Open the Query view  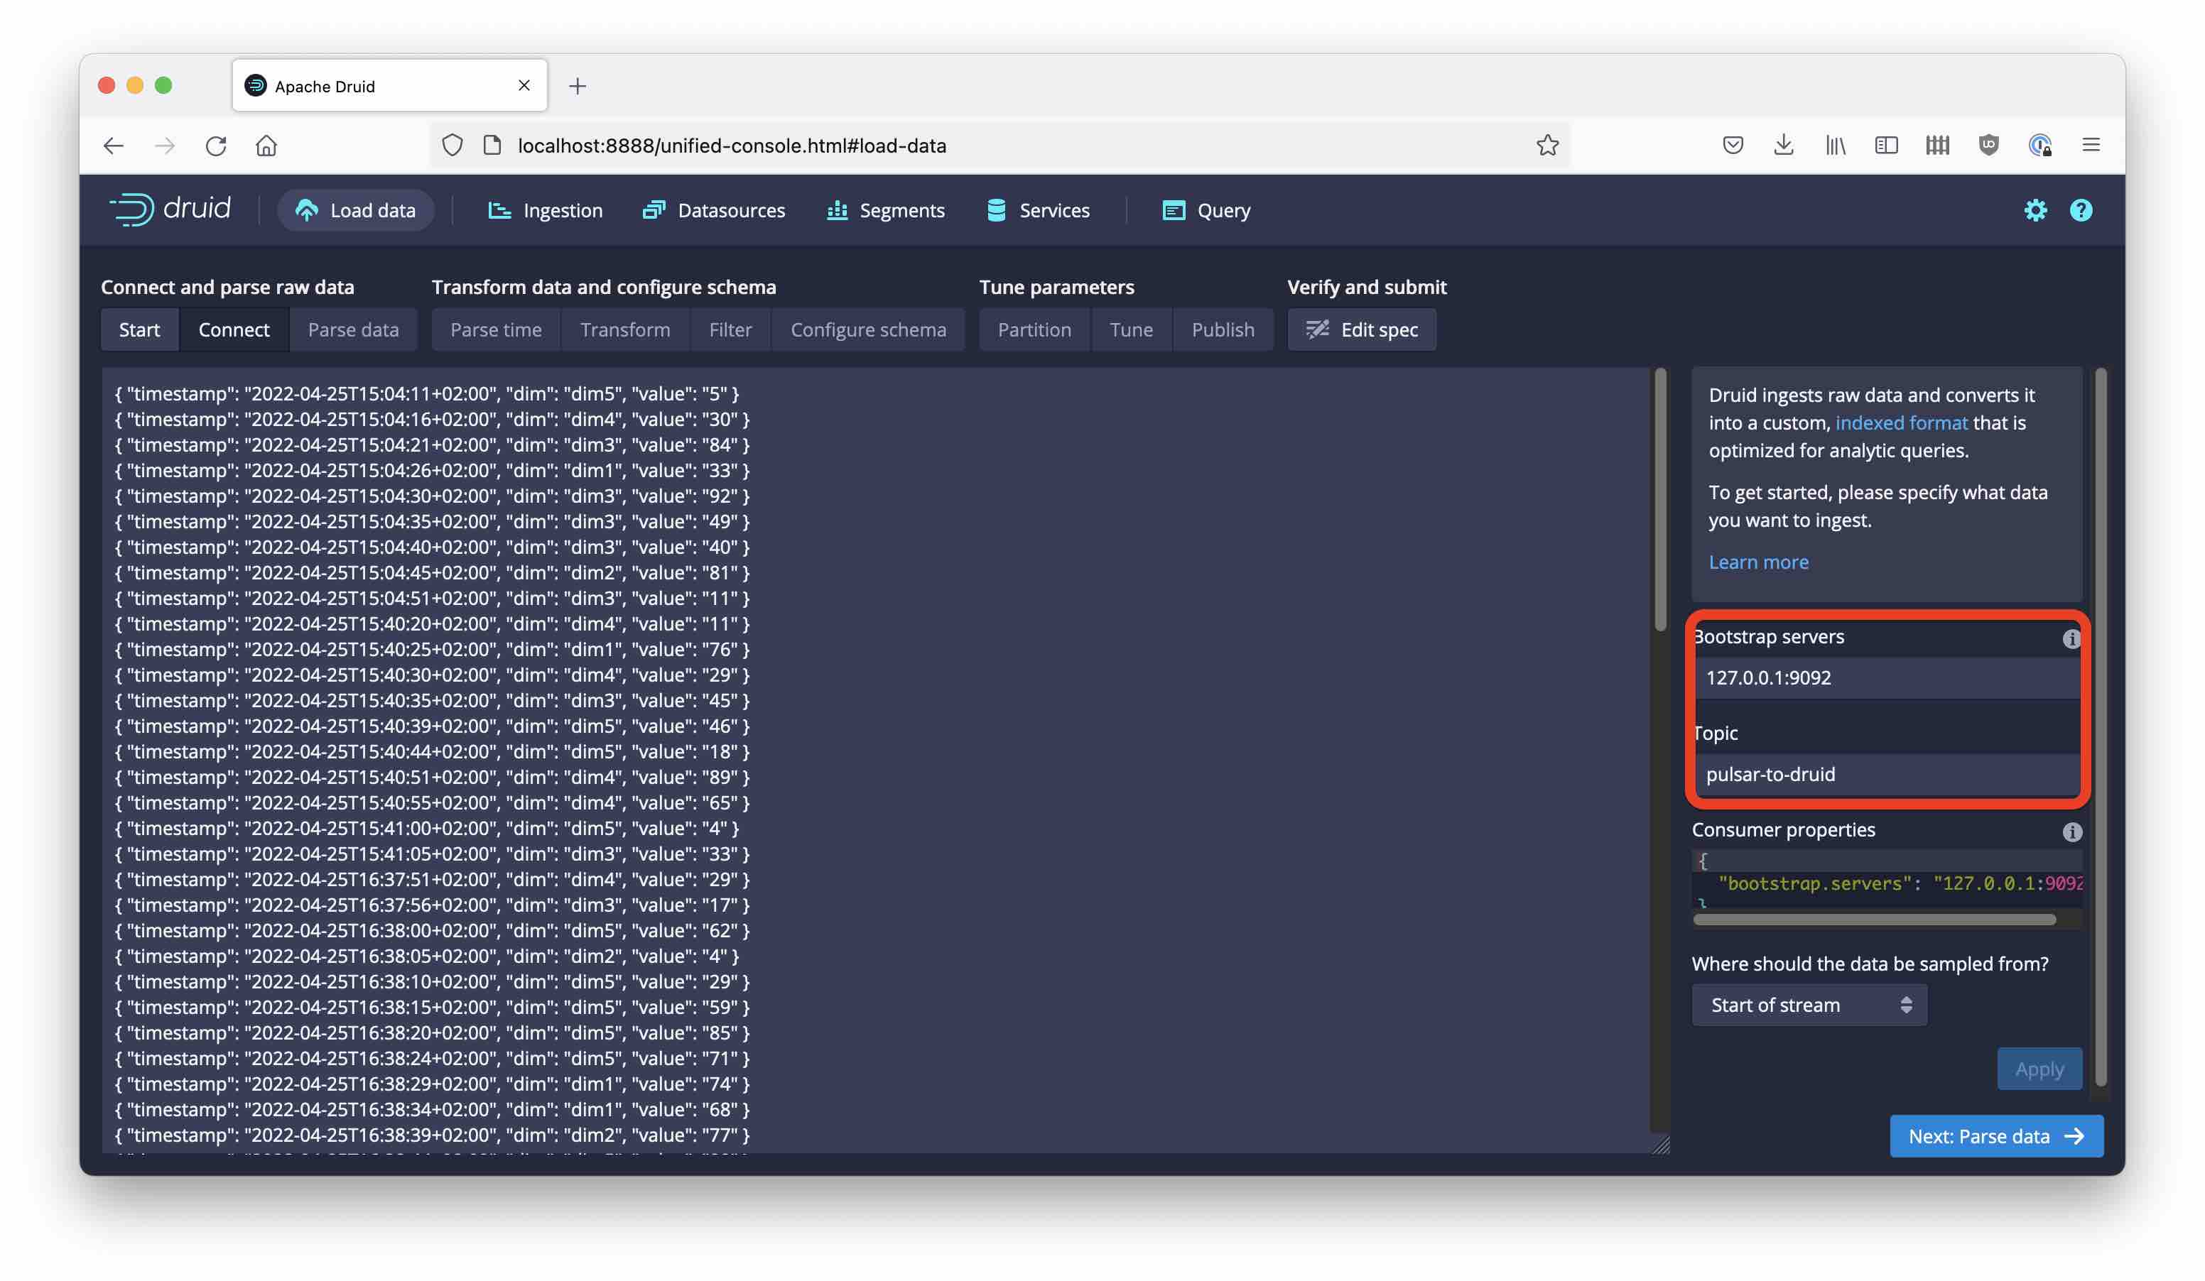pyautogui.click(x=1206, y=210)
